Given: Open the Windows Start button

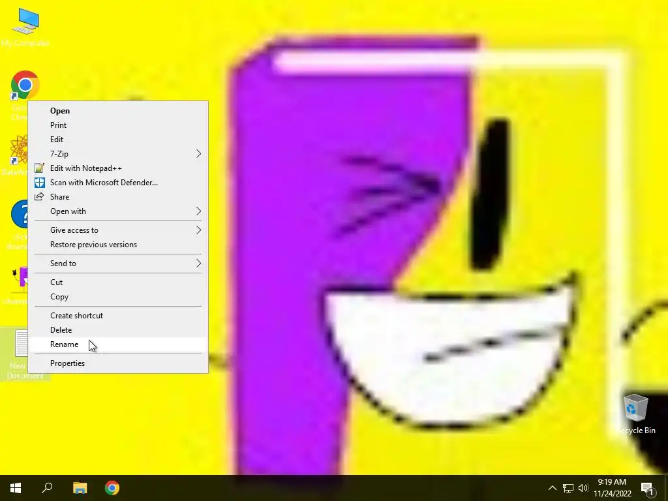Looking at the screenshot, I should 16,488.
